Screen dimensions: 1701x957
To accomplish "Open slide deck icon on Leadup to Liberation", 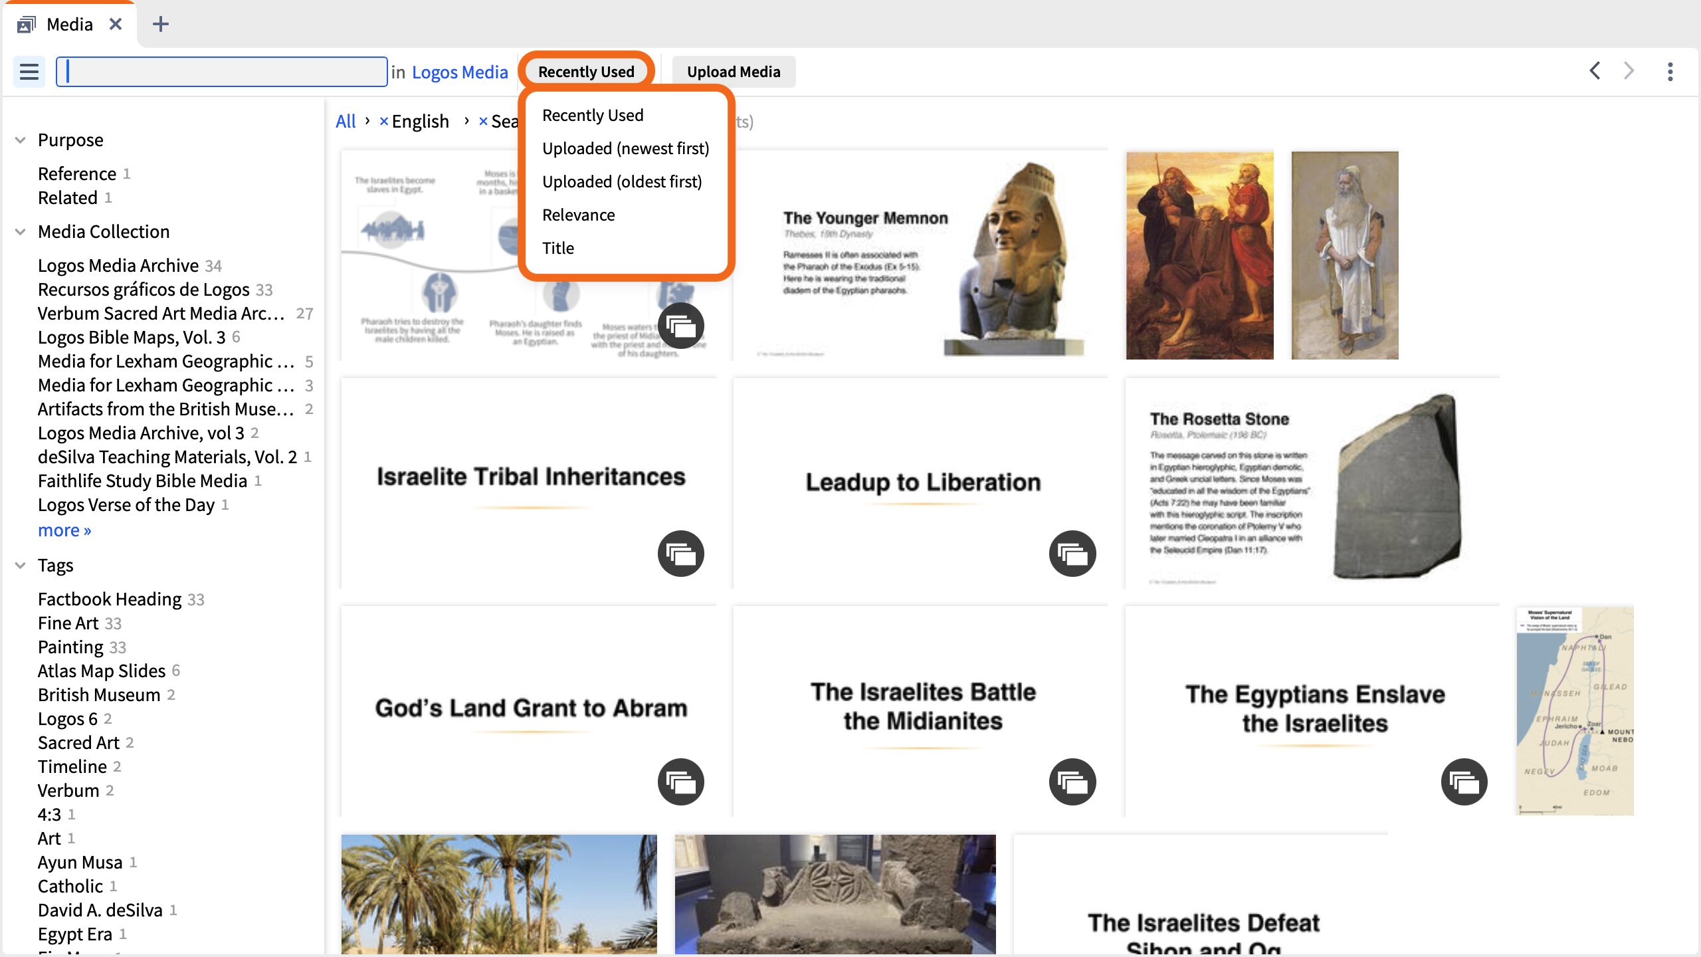I will 1072,553.
